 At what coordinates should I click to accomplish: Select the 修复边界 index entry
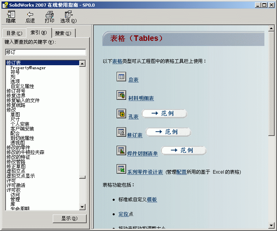click(16, 96)
